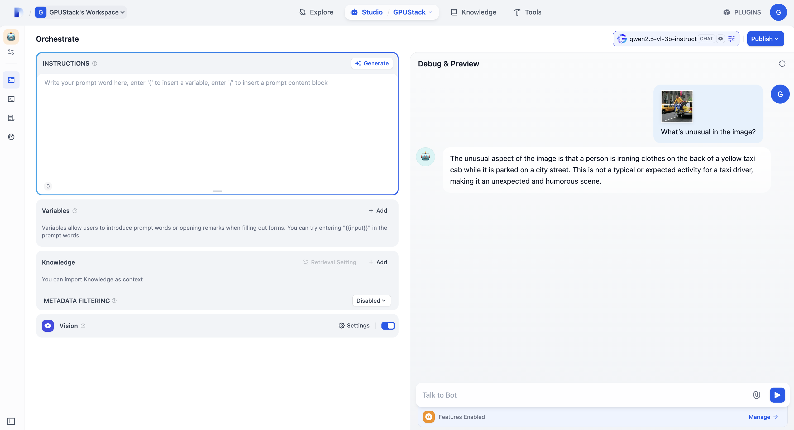Click the paperclip attachment icon in chat

coord(756,395)
